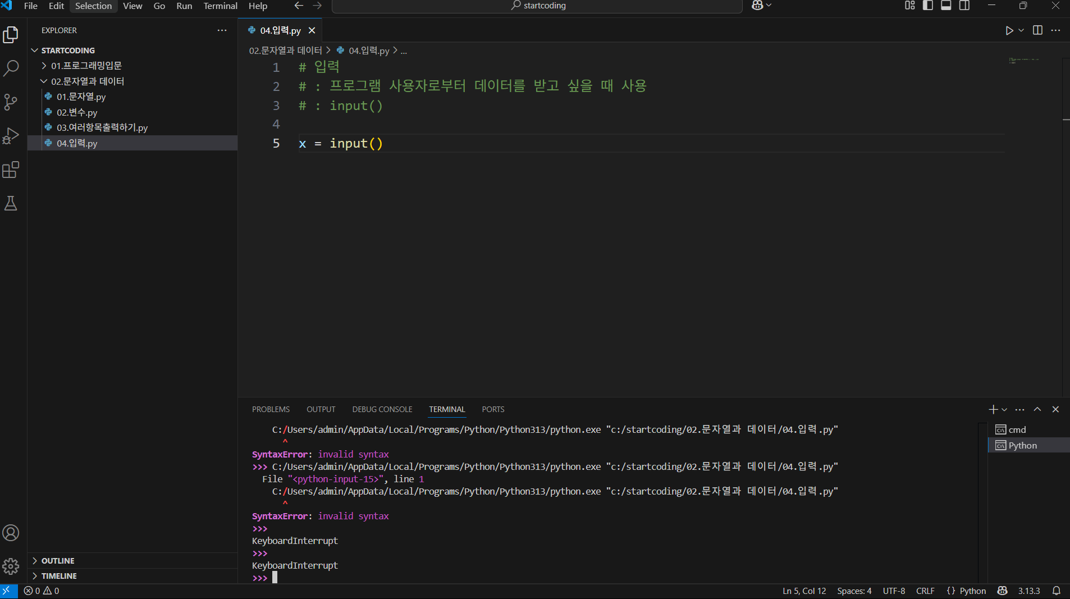Split the editor to the right
Viewport: 1070px width, 599px height.
1037,30
